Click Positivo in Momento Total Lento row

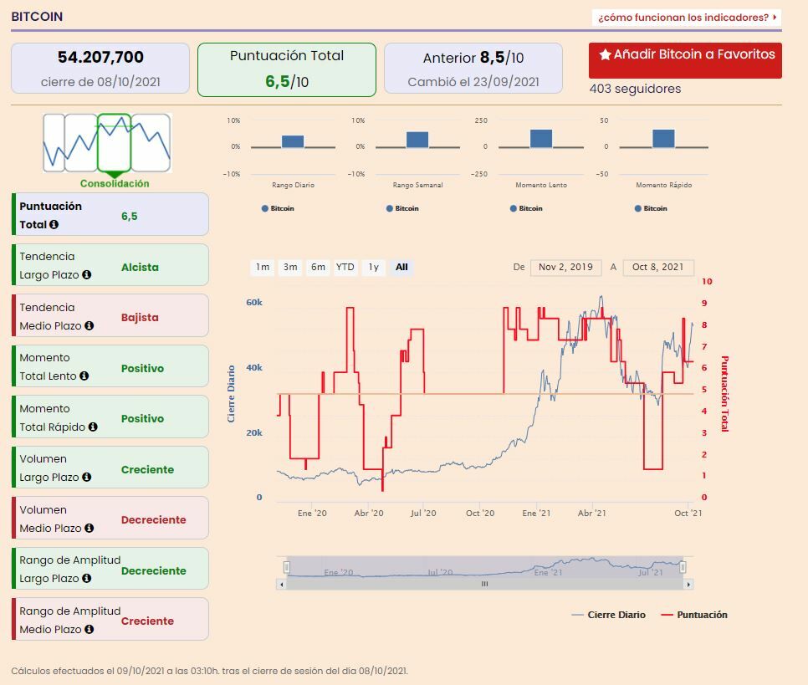pyautogui.click(x=142, y=369)
